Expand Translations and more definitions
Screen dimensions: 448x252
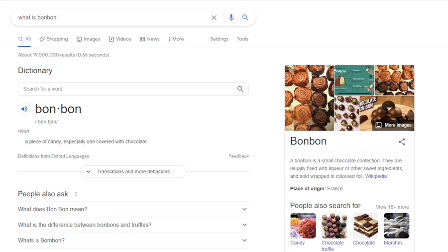click(x=133, y=172)
